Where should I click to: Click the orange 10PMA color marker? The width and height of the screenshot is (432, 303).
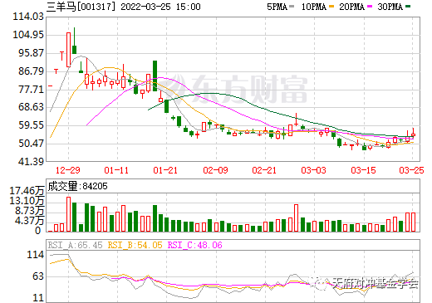click(x=331, y=6)
